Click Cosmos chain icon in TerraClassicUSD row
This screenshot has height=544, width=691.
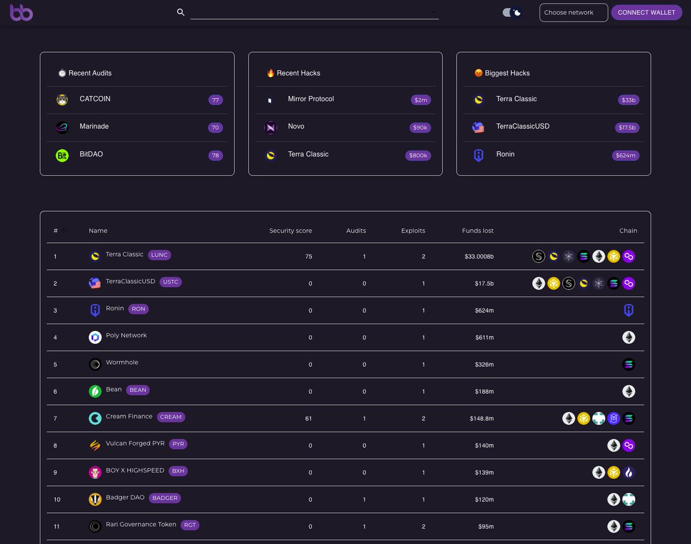coord(599,283)
